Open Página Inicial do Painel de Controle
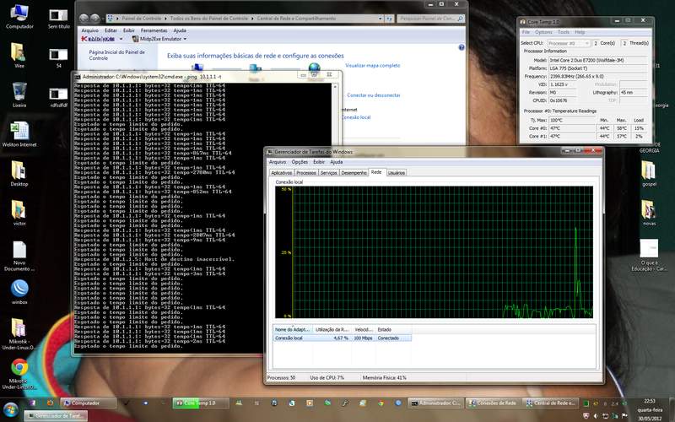The height and width of the screenshot is (422, 675). tap(116, 55)
